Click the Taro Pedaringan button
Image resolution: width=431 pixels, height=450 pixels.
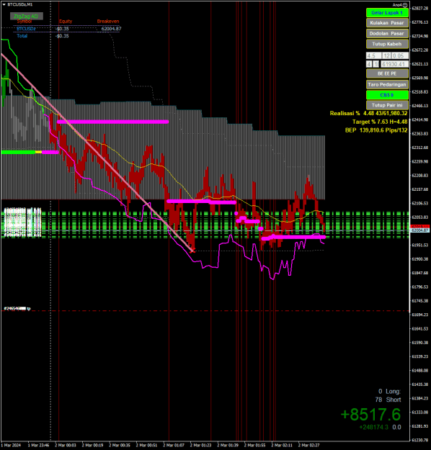pyautogui.click(x=387, y=84)
